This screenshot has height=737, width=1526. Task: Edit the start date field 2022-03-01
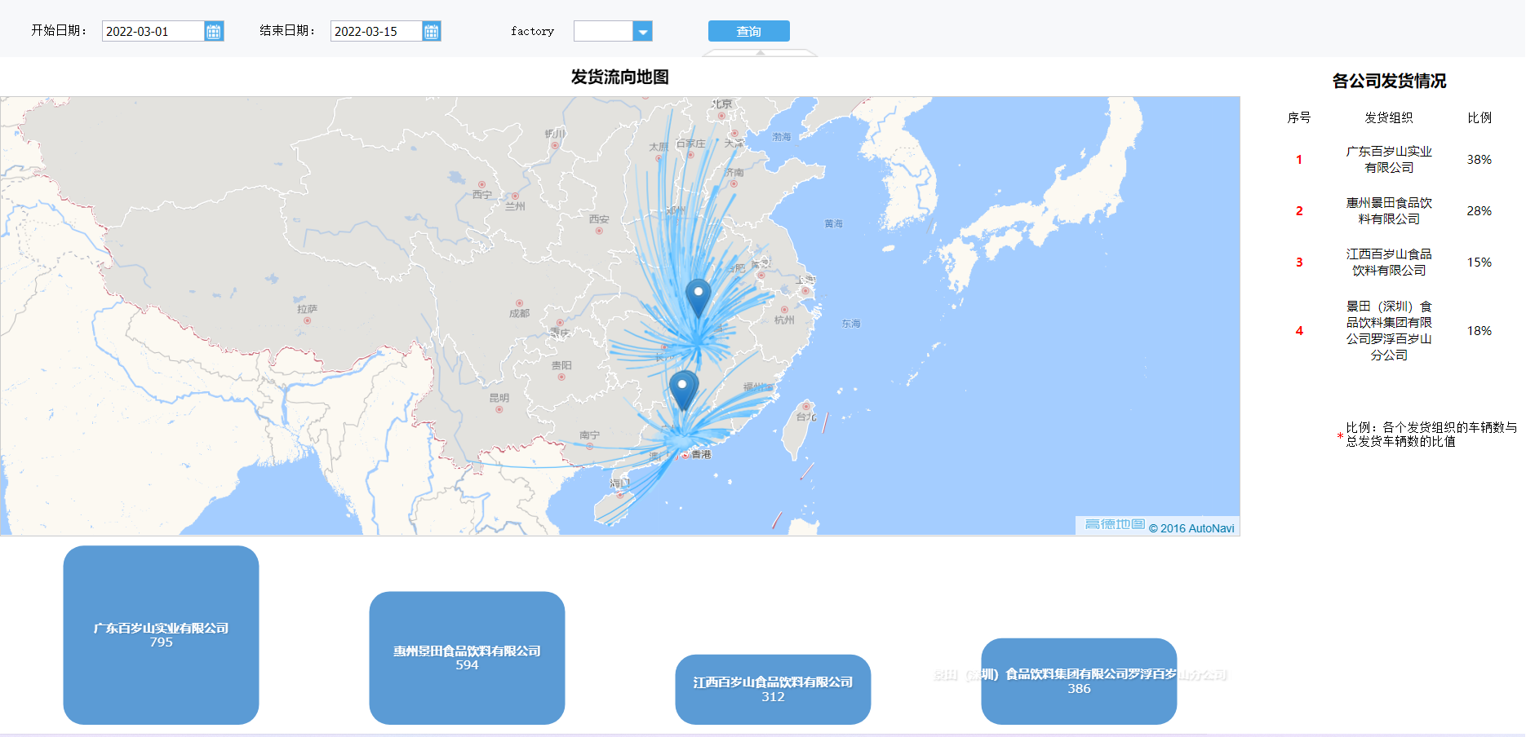153,31
